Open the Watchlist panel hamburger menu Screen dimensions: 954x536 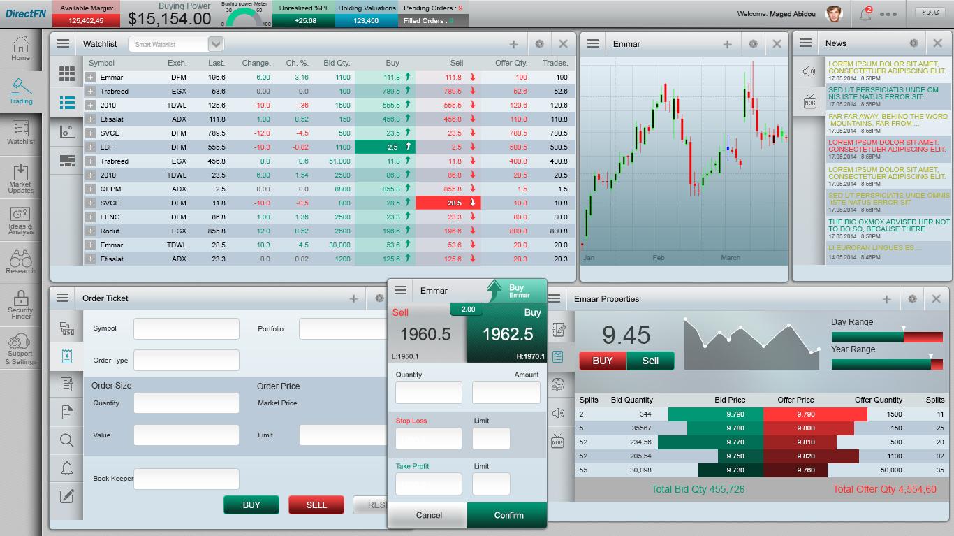(63, 43)
